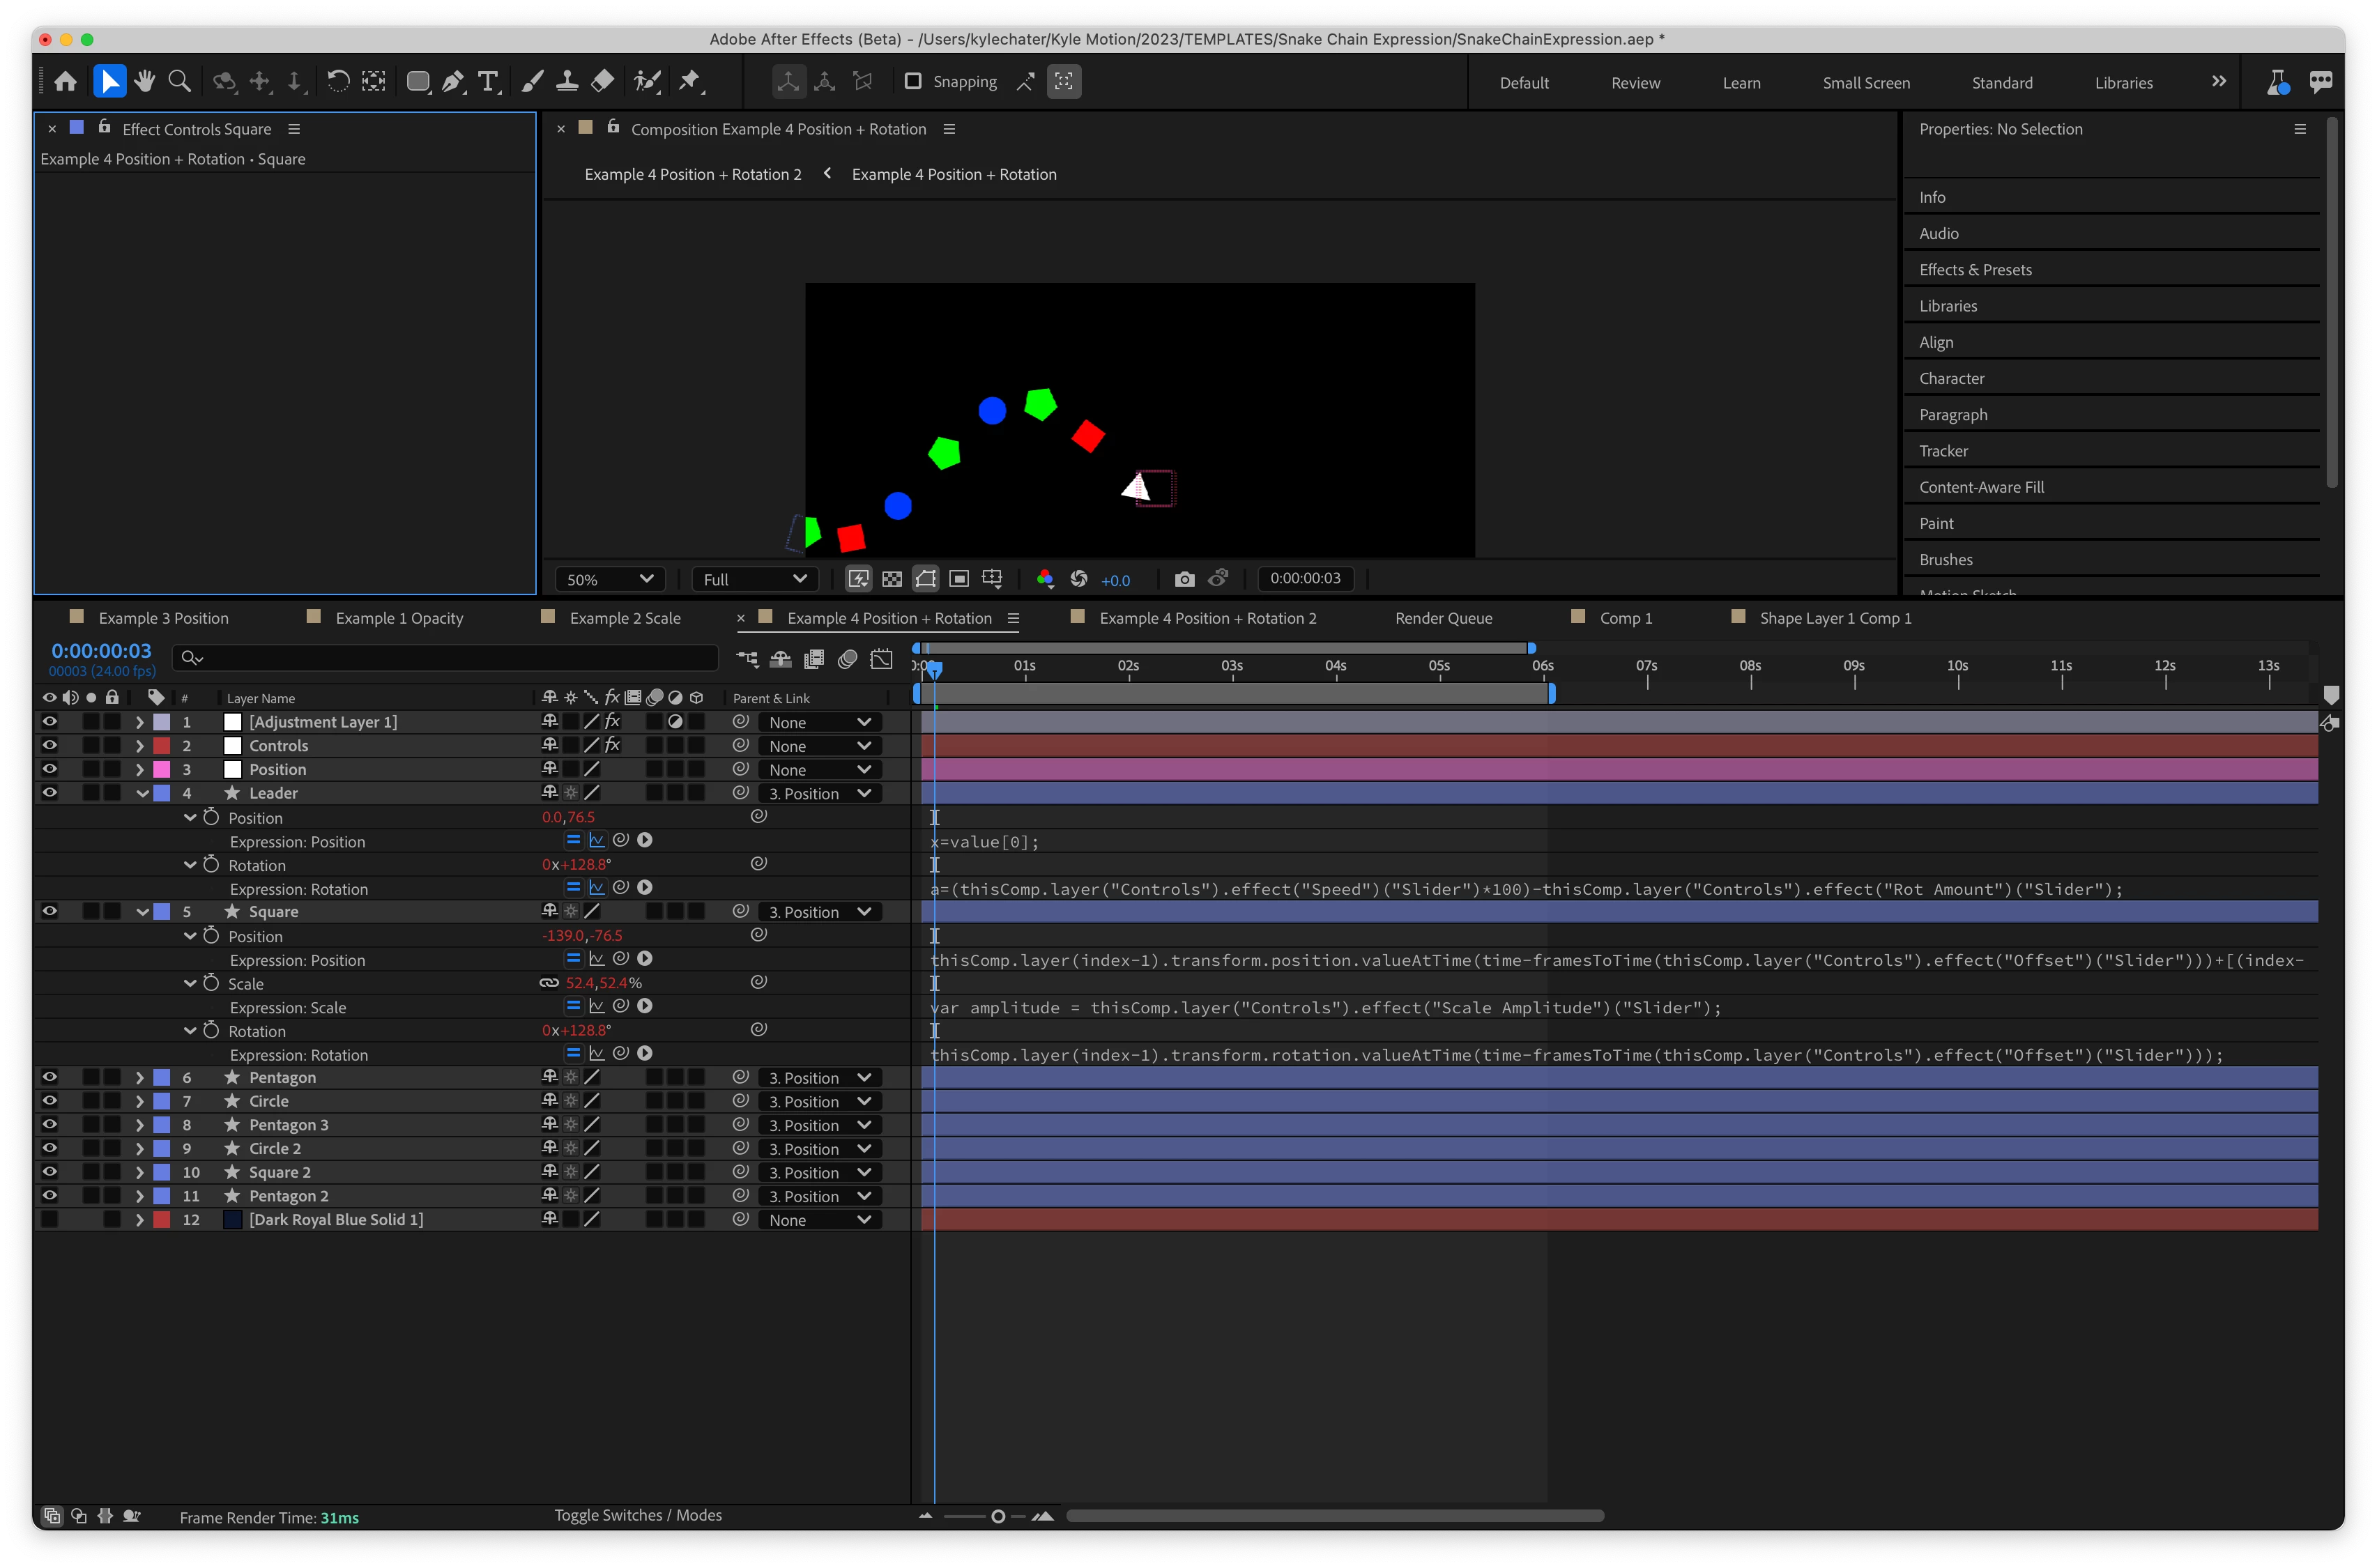Enable the Snapping checkbox
Screen dimensions: 2377x1568
[913, 81]
